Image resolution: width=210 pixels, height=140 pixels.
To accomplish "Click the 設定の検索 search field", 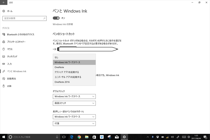I will (x=24, y=18).
